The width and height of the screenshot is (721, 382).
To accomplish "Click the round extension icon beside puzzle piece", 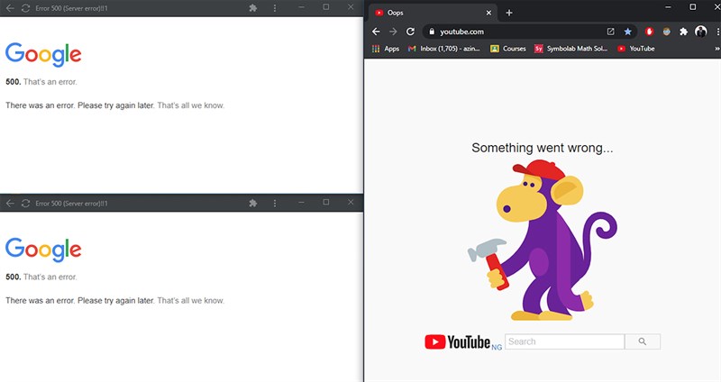I will [x=667, y=32].
